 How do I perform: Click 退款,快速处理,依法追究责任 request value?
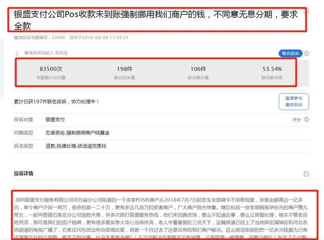[76, 146]
